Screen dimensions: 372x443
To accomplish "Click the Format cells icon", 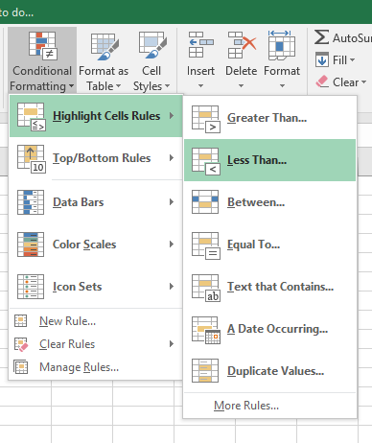I will (x=282, y=45).
